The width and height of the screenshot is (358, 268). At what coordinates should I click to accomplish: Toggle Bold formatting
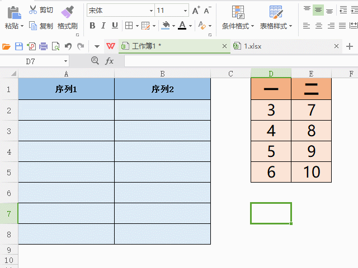pyautogui.click(x=92, y=26)
